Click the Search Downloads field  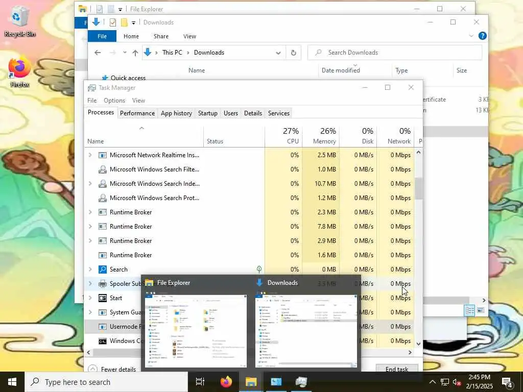(395, 53)
